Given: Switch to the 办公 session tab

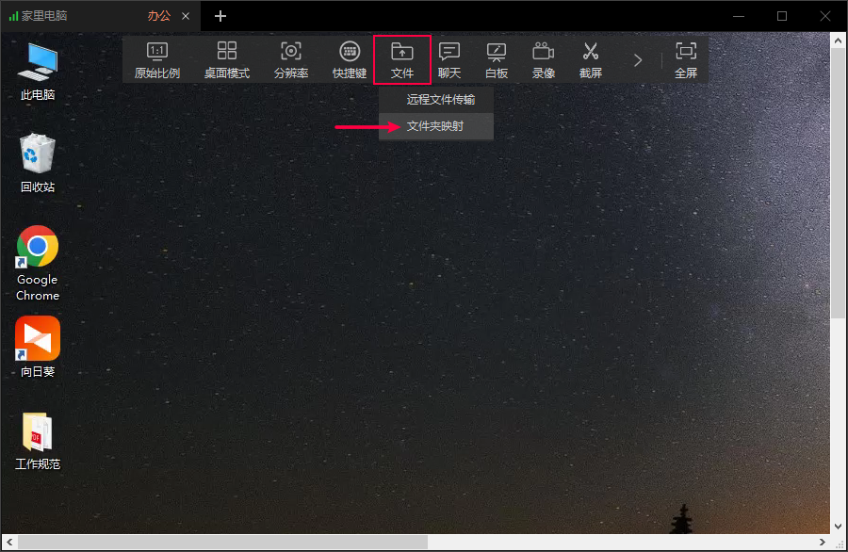Looking at the screenshot, I should (x=159, y=16).
